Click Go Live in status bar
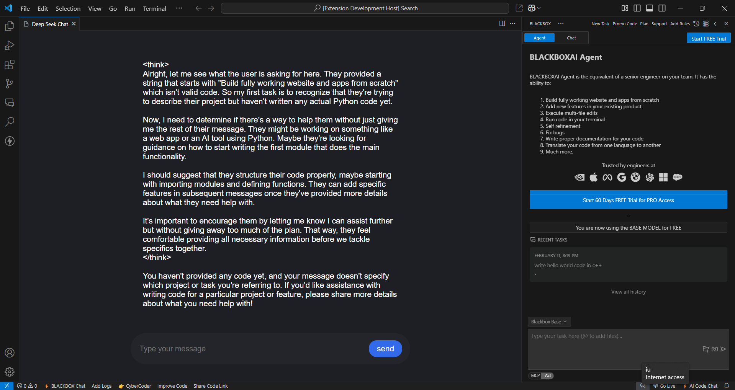 pos(664,386)
